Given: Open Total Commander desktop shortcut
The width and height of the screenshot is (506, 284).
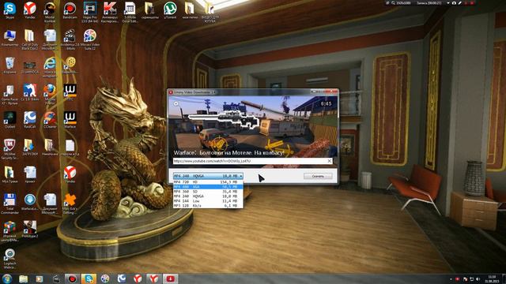Looking at the screenshot, I should [x=9, y=204].
